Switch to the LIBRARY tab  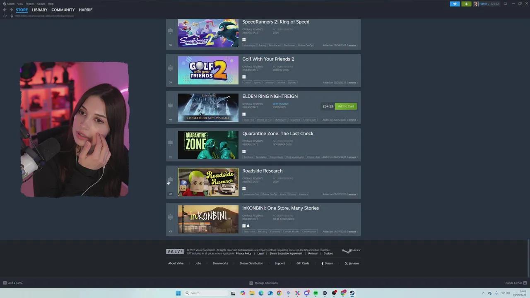39,10
